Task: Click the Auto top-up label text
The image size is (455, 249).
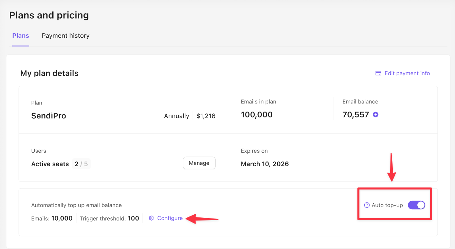Action: [x=387, y=205]
